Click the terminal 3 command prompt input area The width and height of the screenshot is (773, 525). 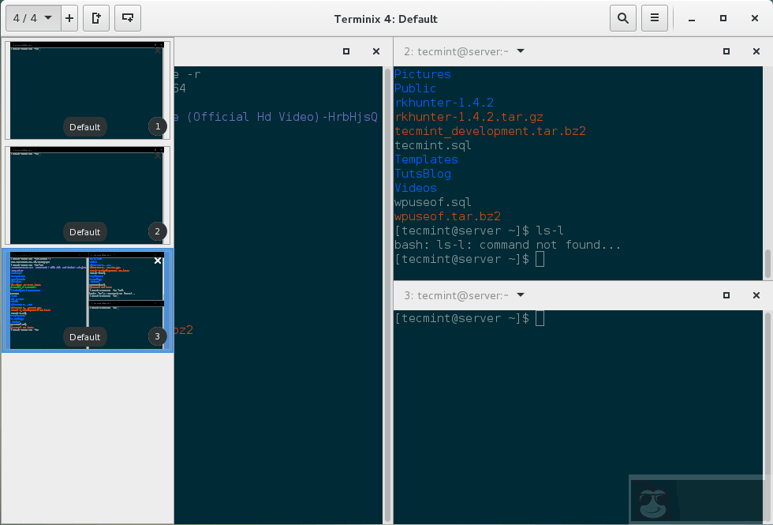[x=542, y=318]
